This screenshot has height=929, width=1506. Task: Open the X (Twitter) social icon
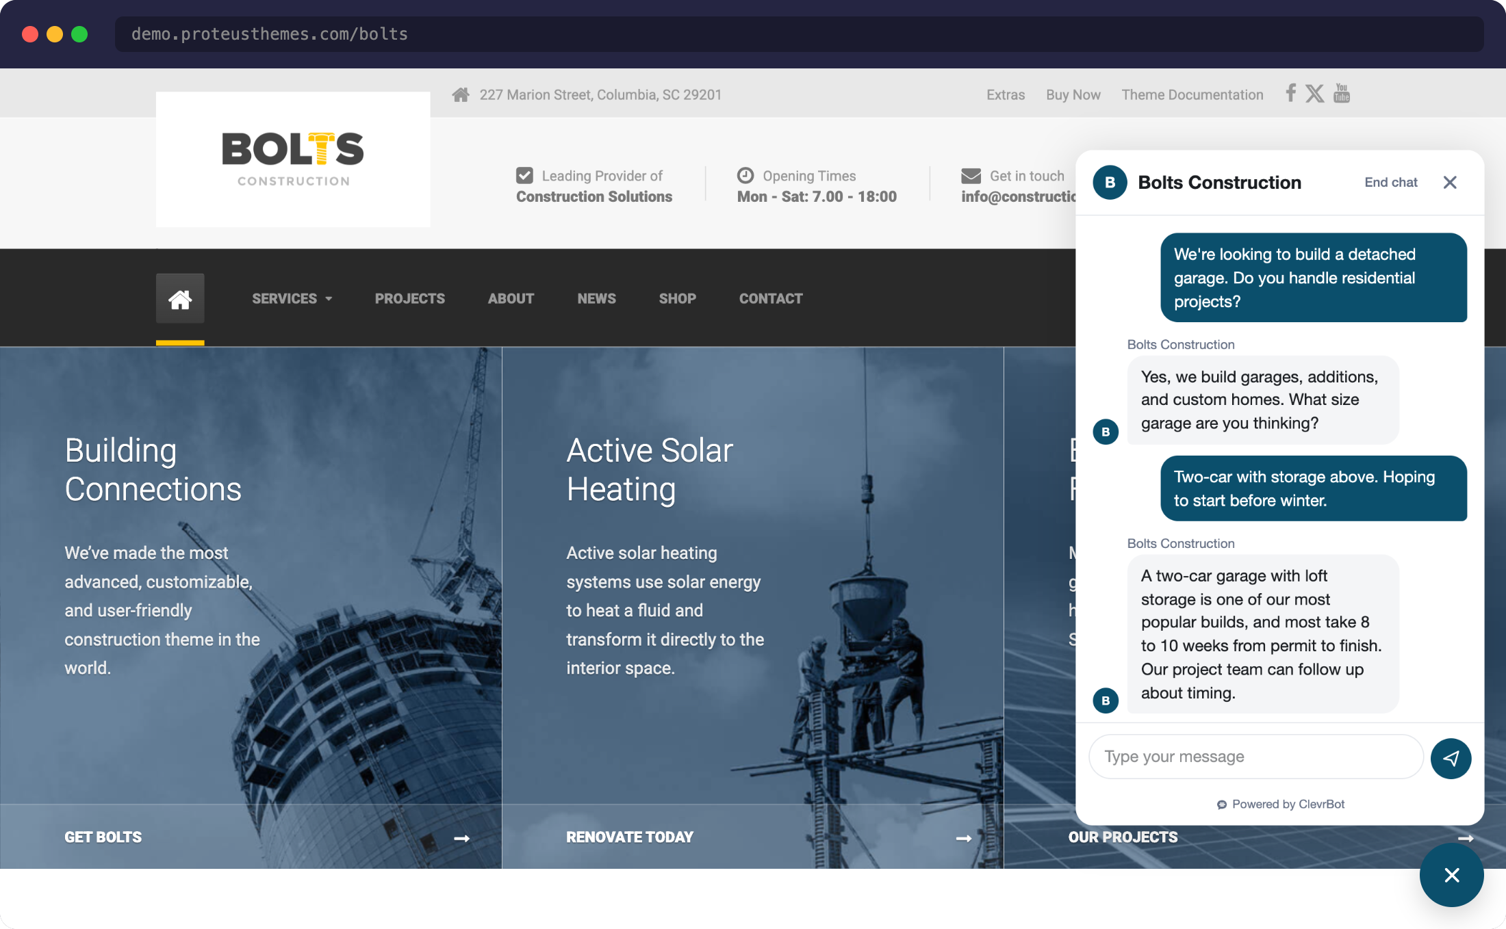[1314, 93]
